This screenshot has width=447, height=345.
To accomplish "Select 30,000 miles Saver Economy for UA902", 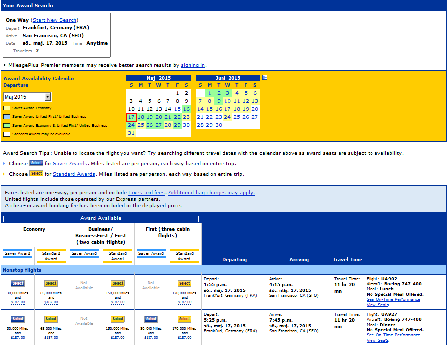I will (x=18, y=283).
